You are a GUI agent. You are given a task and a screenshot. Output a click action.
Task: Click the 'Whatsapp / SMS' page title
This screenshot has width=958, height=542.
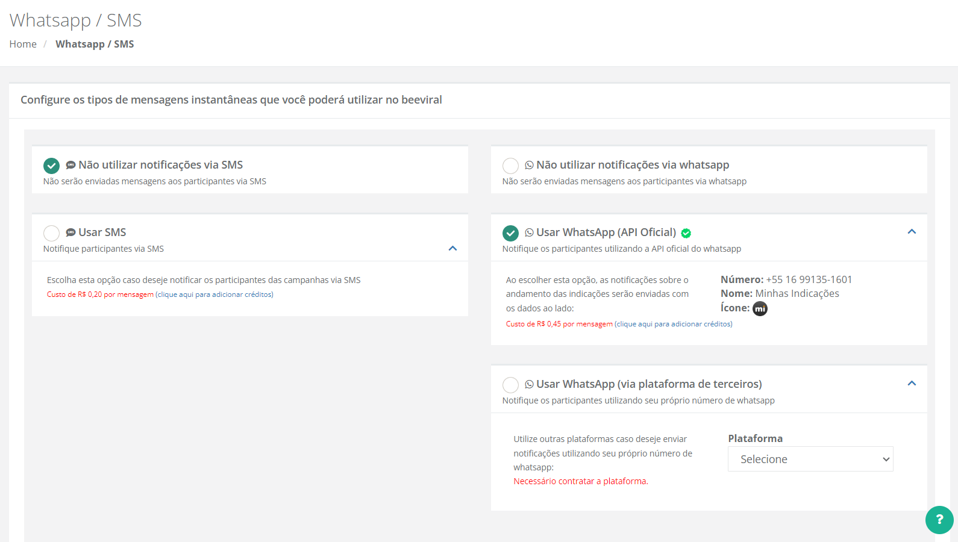[x=75, y=20]
